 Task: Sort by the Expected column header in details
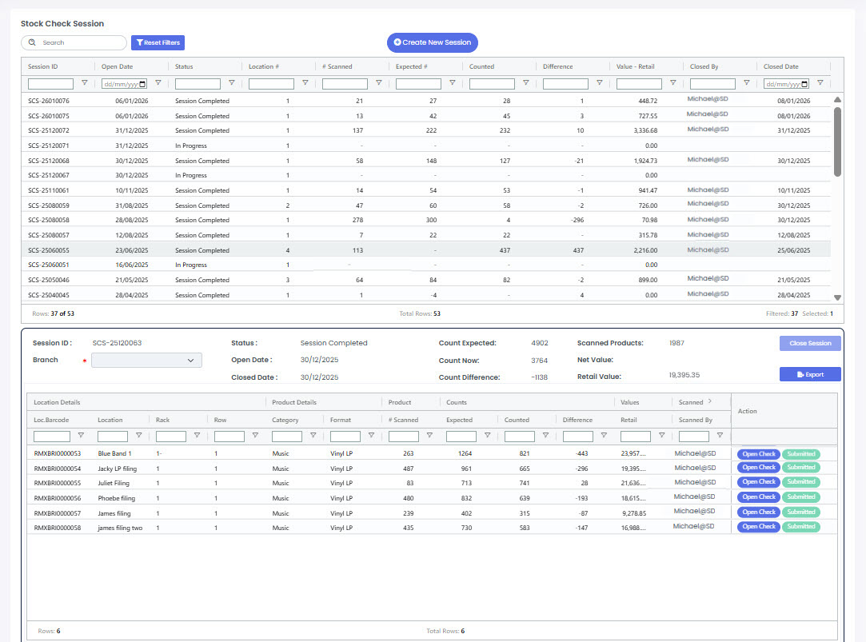459,420
